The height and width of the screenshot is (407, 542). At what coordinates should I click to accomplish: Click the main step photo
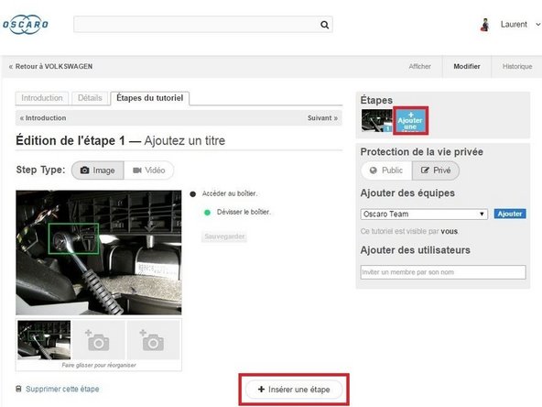point(99,252)
